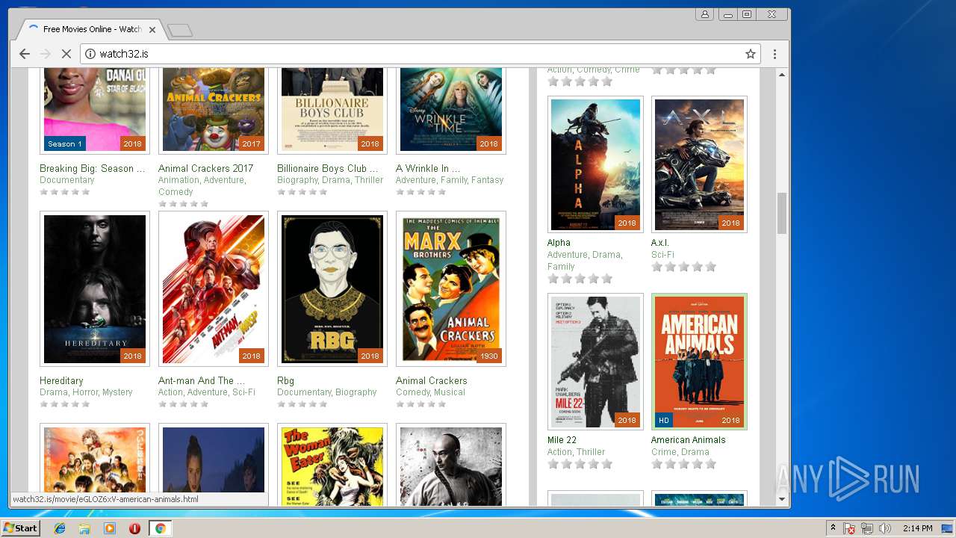Screen dimensions: 956x538
Task: Launch Internet Explorer from the taskbar
Action: (x=60, y=528)
